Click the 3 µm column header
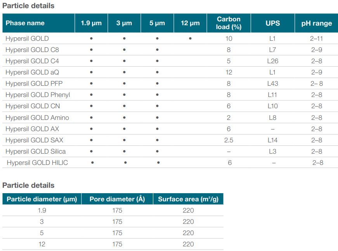This screenshot has height=251, width=338. click(124, 23)
